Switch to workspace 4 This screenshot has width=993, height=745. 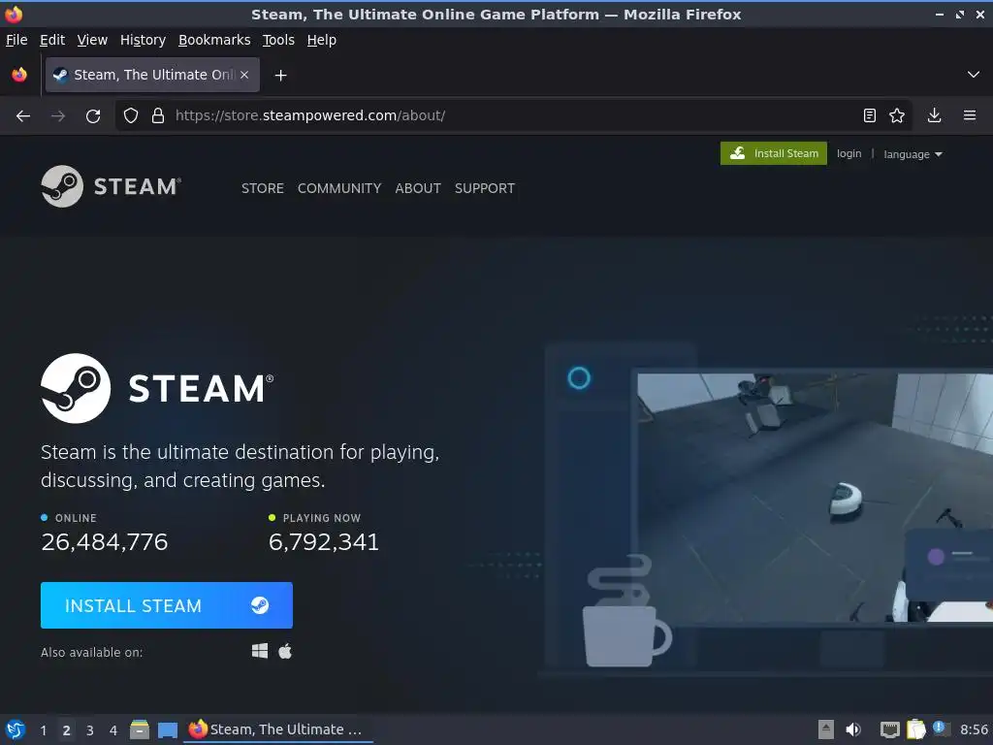click(x=113, y=729)
